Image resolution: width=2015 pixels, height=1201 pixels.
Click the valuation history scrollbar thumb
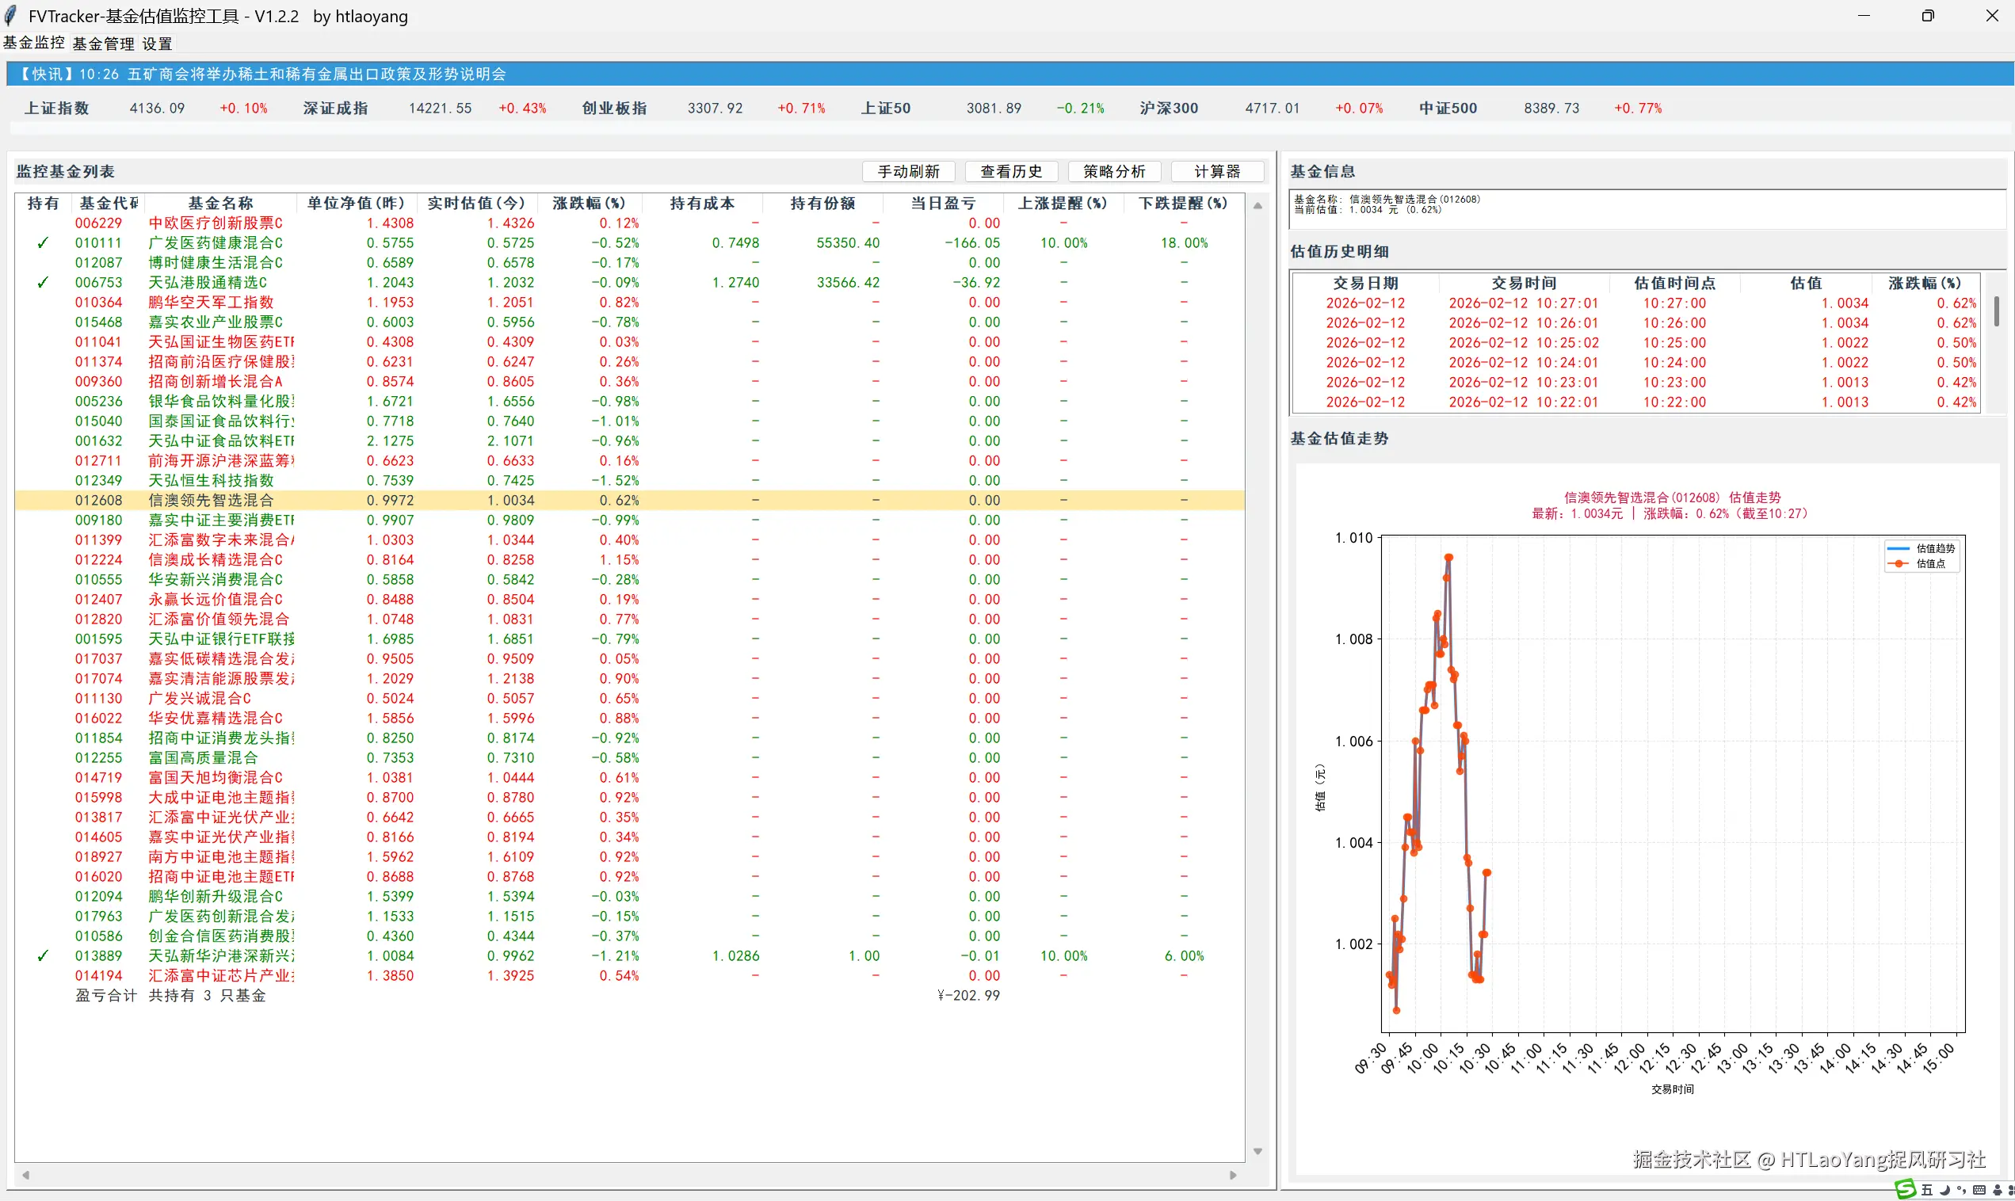point(1997,311)
